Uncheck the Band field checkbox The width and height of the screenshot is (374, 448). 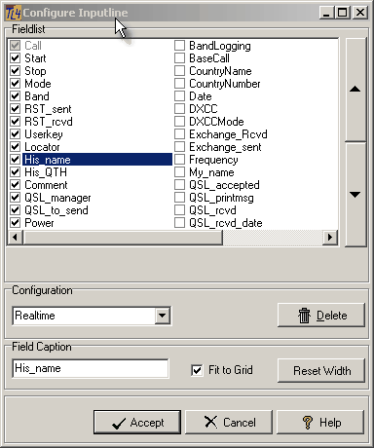(16, 96)
